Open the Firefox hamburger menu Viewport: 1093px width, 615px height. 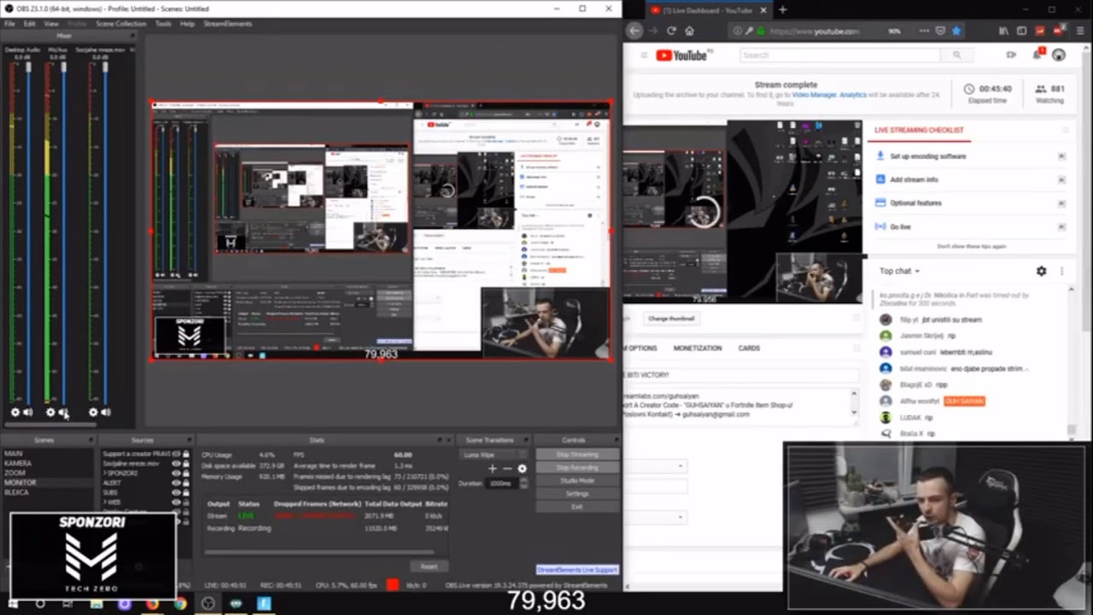point(1078,31)
